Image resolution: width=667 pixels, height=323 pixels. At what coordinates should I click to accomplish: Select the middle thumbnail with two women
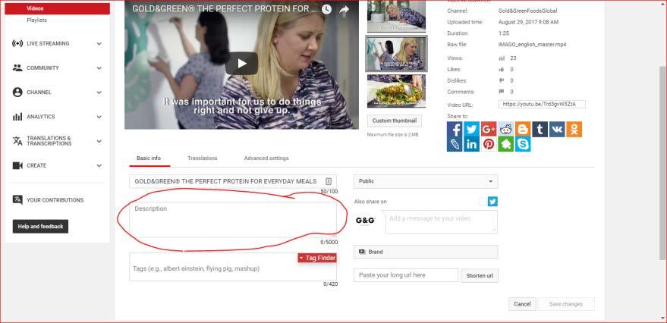tap(396, 54)
